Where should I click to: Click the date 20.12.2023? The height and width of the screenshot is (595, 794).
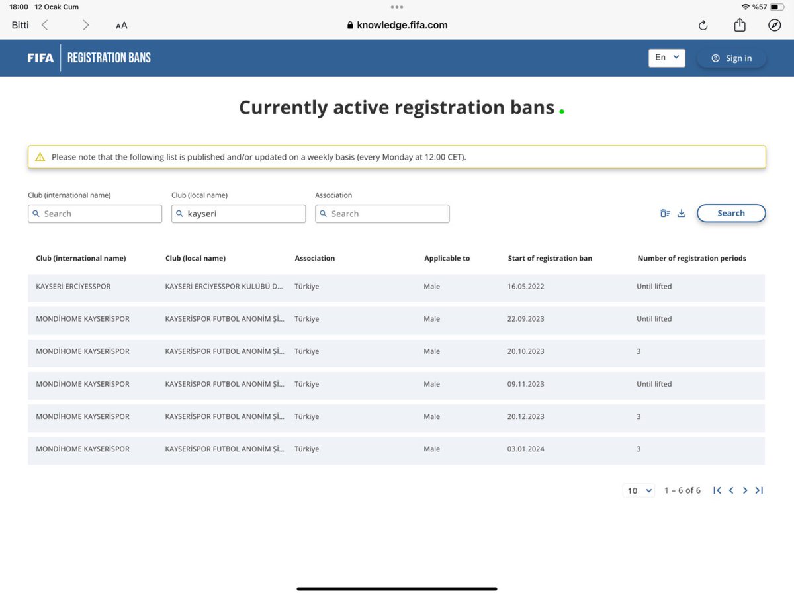(x=525, y=416)
